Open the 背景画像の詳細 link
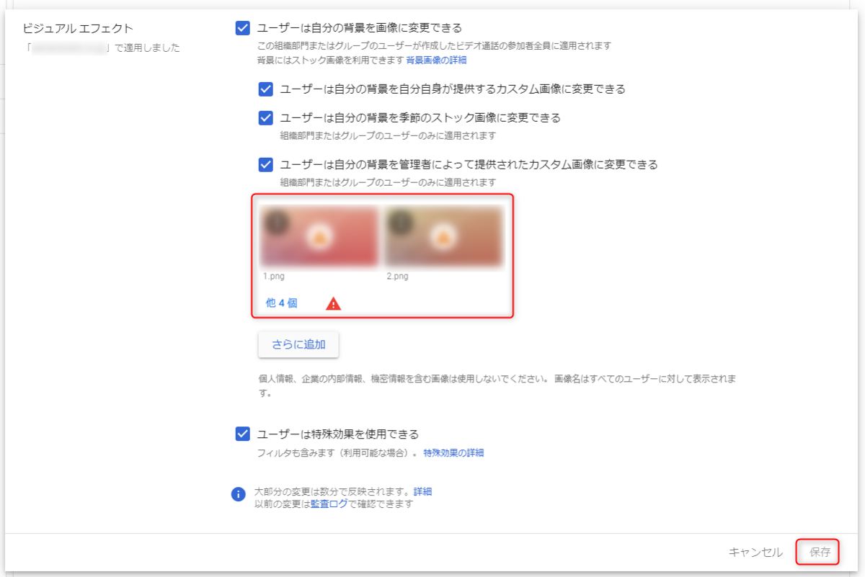This screenshot has height=577, width=865. [x=436, y=60]
